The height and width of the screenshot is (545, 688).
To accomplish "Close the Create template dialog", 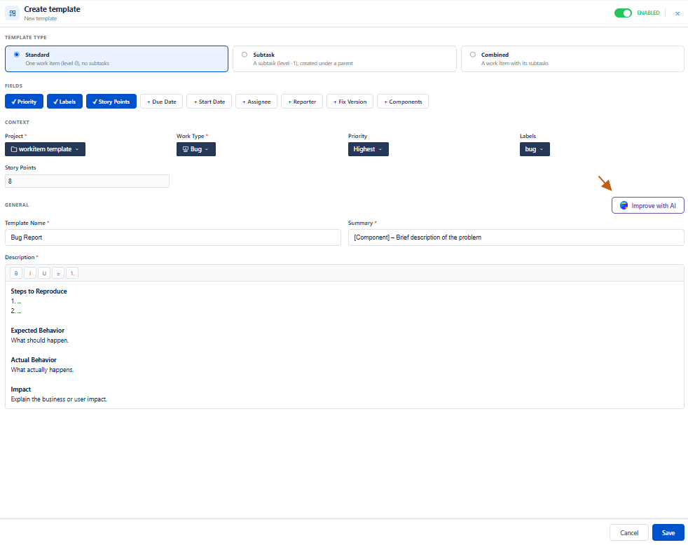I will pos(677,13).
